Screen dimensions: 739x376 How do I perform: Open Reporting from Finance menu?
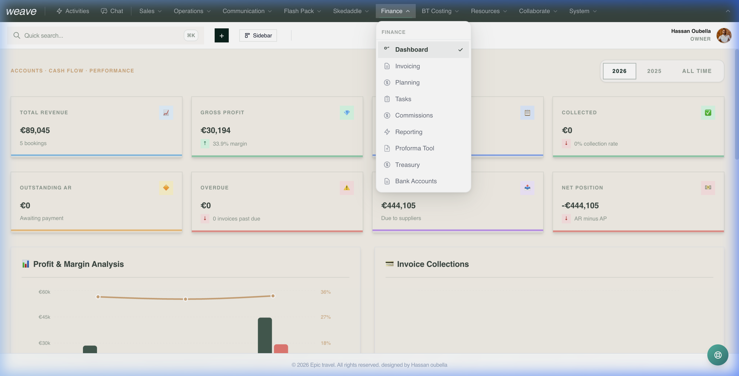point(423,132)
